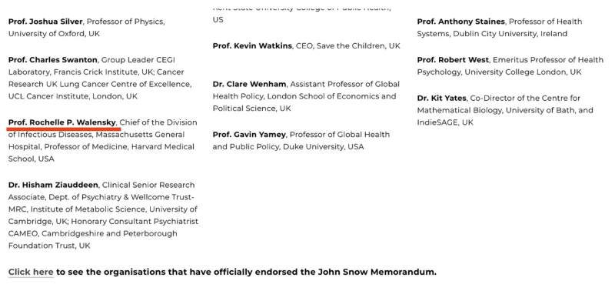Click Prof. Joshua Silver's name
615x291 pixels.
[x=45, y=22]
